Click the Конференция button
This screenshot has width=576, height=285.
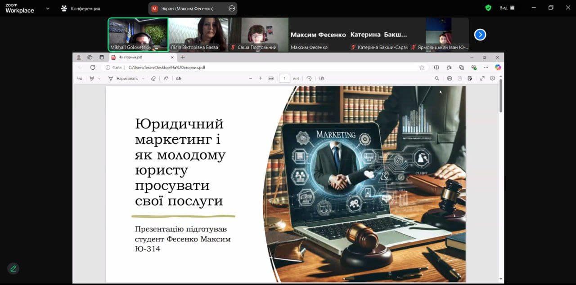(x=81, y=8)
